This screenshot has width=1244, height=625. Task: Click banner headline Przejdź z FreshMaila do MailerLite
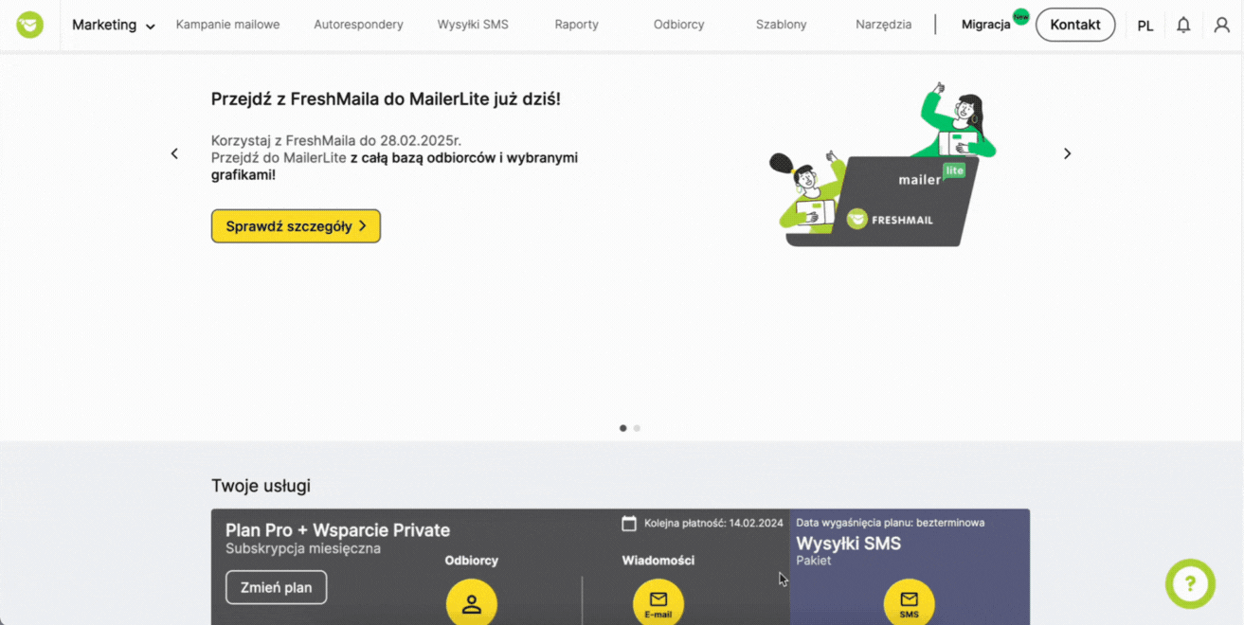pyautogui.click(x=386, y=98)
